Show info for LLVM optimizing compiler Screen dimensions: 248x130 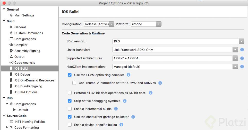(x=129, y=75)
